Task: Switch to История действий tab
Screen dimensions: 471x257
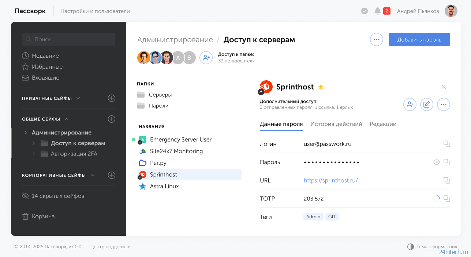Action: coord(336,124)
